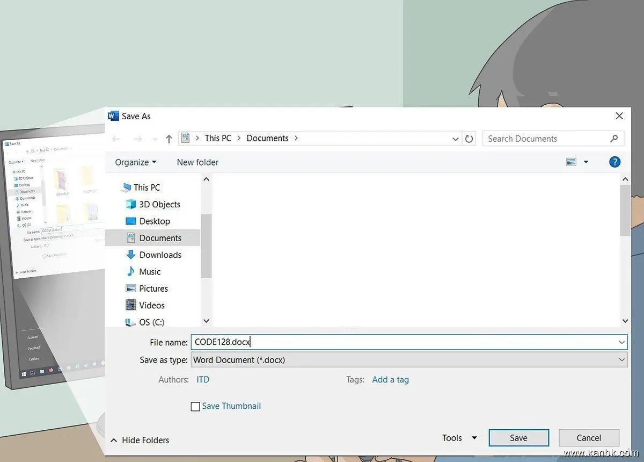The height and width of the screenshot is (462, 644).
Task: Open the address bar previous locations dropdown
Action: click(456, 139)
